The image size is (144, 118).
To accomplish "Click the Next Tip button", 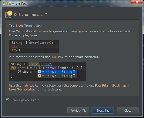I will [x=103, y=110].
